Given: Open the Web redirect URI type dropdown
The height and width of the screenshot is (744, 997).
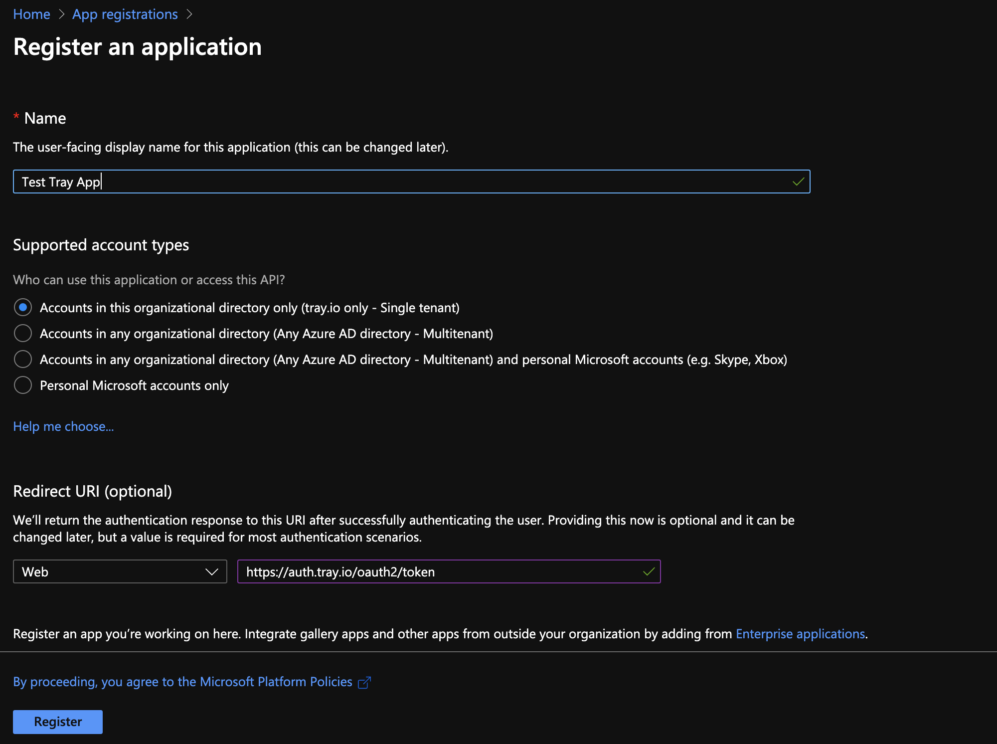Looking at the screenshot, I should tap(120, 571).
